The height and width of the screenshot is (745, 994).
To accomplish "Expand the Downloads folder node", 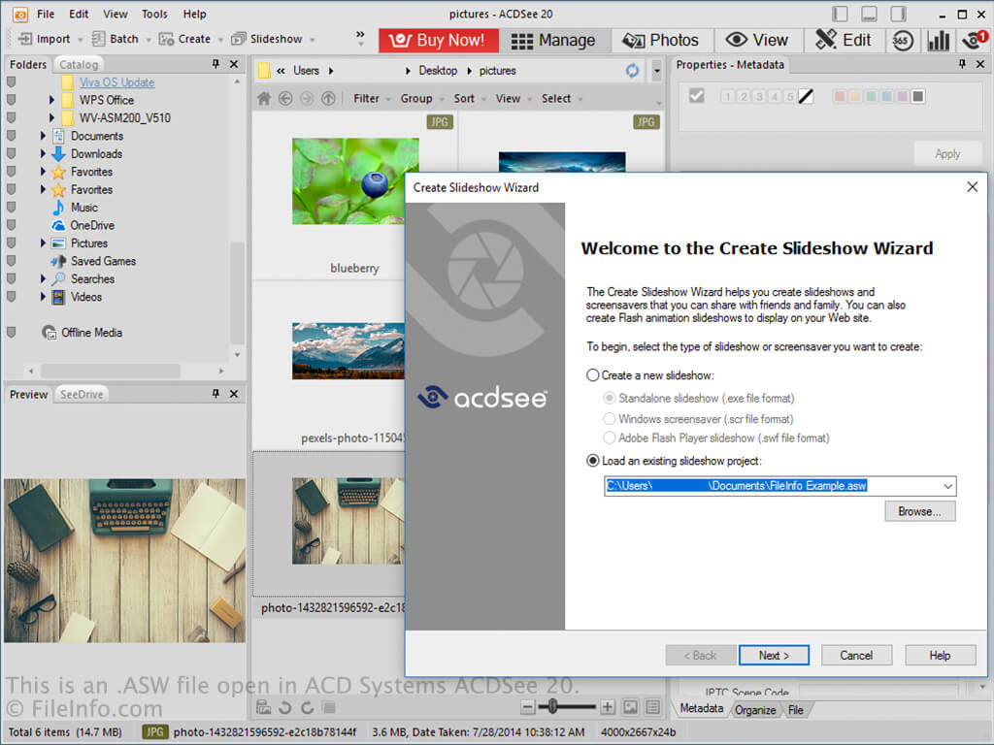I will coord(43,153).
